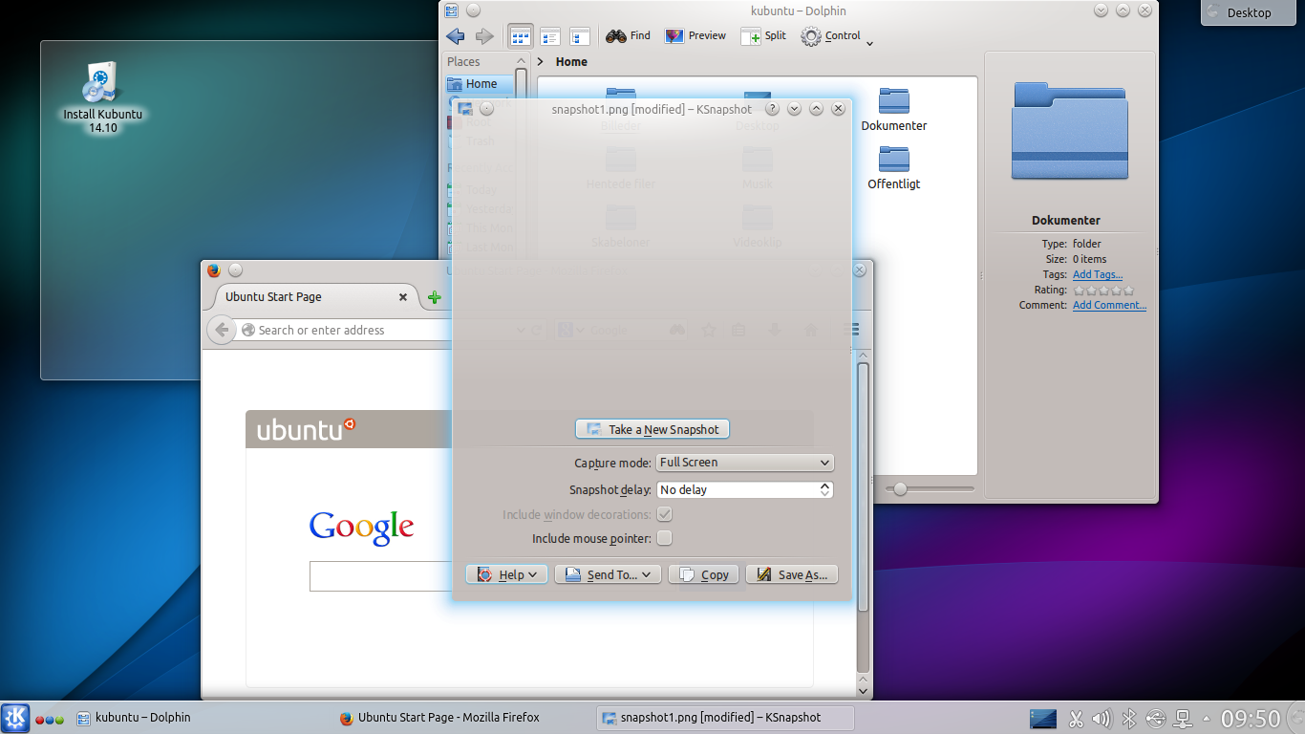Image resolution: width=1305 pixels, height=734 pixels.
Task: Open the KDE application launcher
Action: (x=15, y=718)
